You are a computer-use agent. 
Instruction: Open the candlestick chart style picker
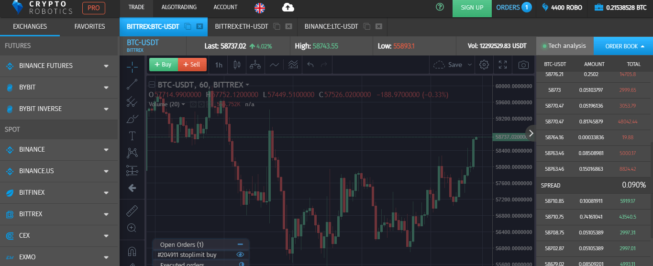(236, 65)
